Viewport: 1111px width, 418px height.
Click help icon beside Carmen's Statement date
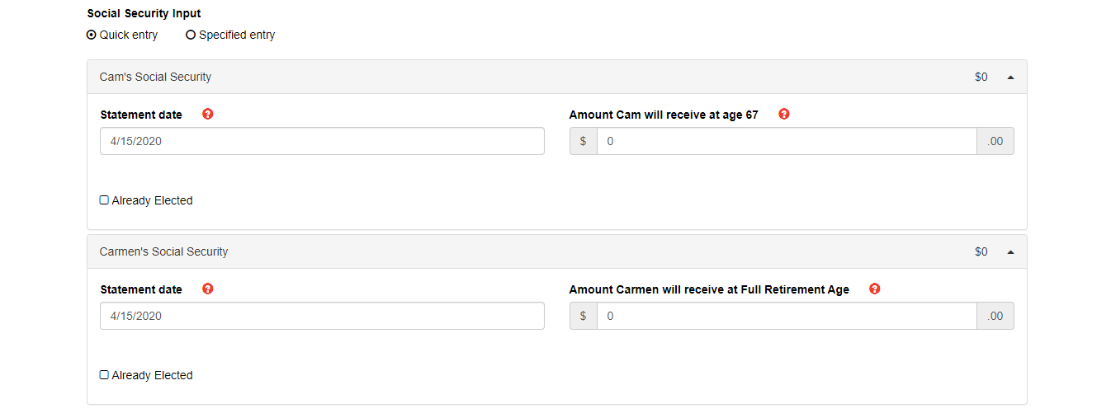[x=208, y=289]
